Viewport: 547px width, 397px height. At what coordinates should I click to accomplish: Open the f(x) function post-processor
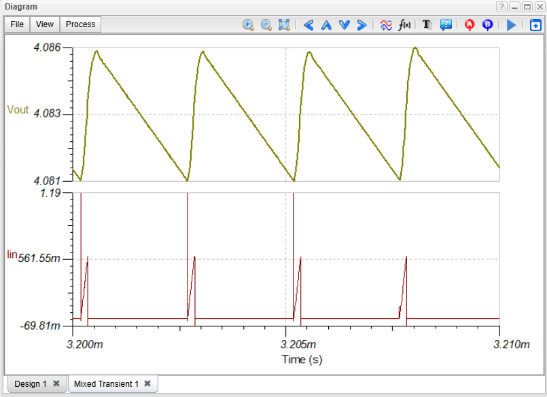(x=404, y=24)
